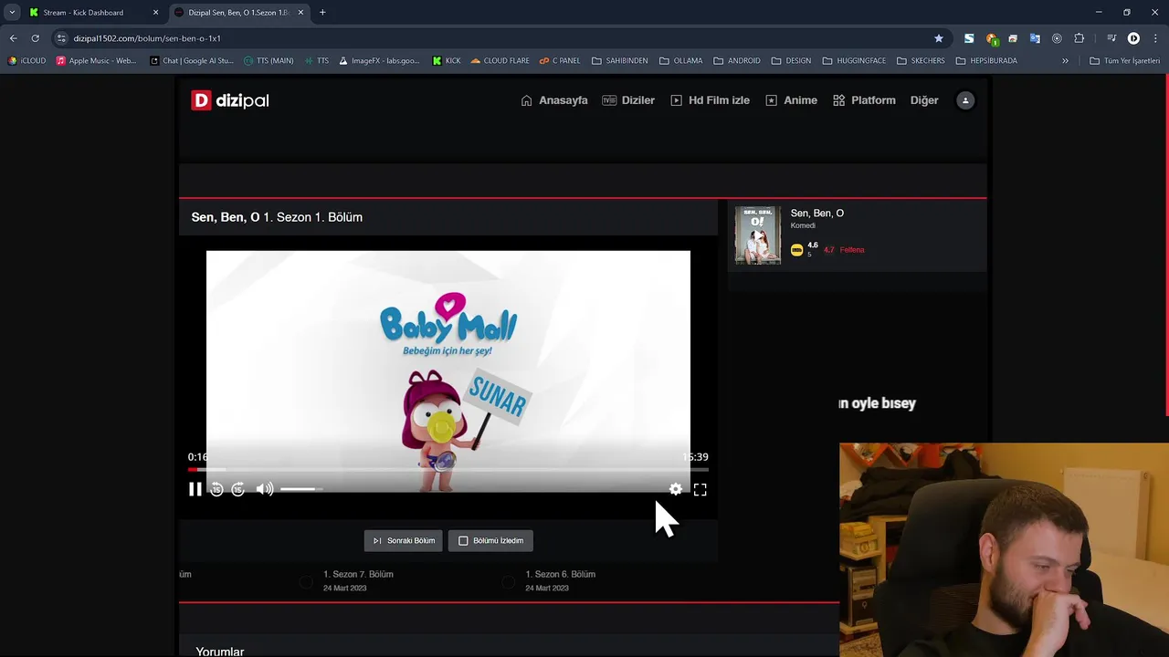
Task: Open the Apple Music bookmark
Action: [96, 61]
